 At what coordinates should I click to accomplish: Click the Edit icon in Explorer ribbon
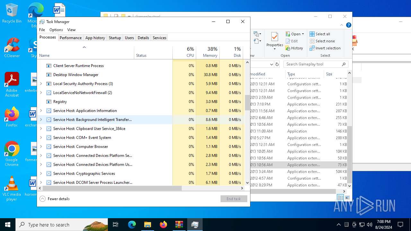(x=288, y=41)
